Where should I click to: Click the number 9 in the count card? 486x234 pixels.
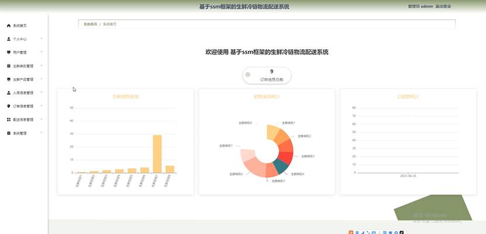272,71
